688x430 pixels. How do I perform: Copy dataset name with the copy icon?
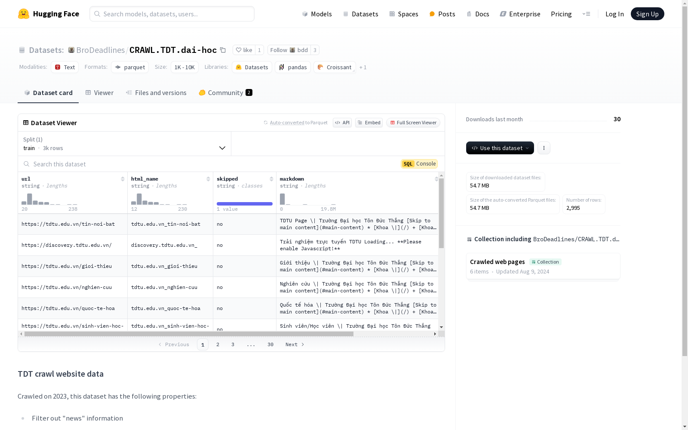[223, 50]
